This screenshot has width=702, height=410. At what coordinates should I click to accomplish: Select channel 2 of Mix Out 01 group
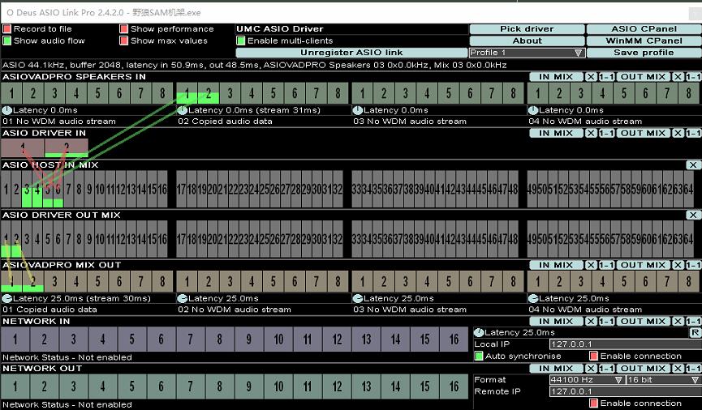coord(33,281)
